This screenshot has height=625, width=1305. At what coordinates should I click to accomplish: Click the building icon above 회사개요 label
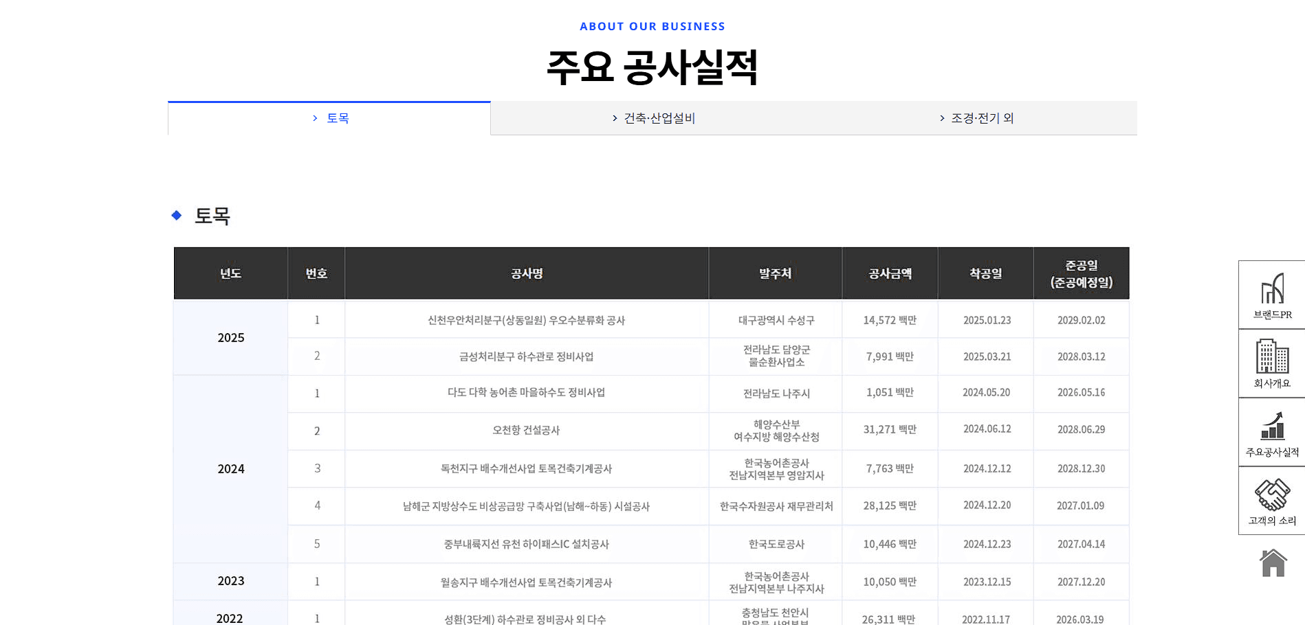[x=1271, y=355]
